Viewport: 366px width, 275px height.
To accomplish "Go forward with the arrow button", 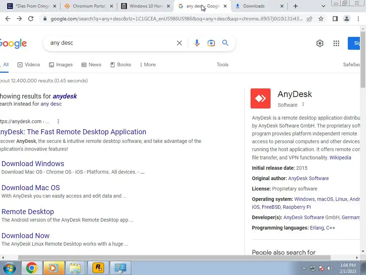I will click(x=19, y=19).
